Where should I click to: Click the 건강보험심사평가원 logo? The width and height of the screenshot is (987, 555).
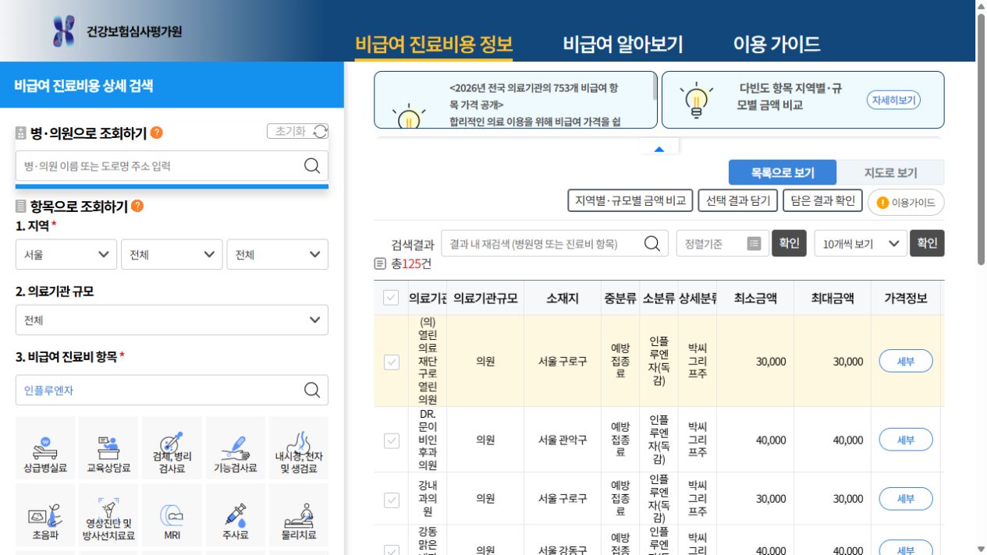point(117,31)
